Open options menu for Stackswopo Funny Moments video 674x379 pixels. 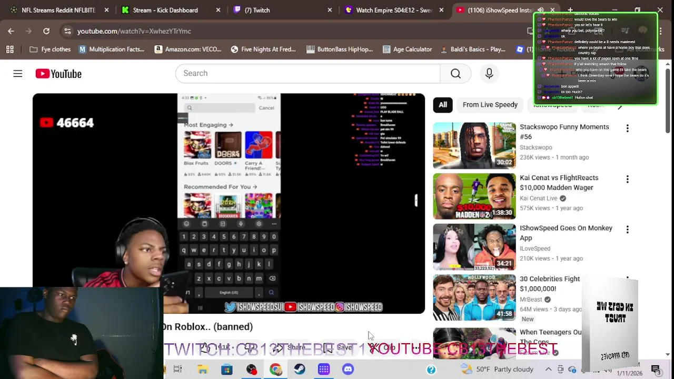(627, 128)
